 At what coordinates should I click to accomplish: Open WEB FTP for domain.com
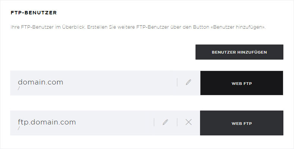[242, 83]
